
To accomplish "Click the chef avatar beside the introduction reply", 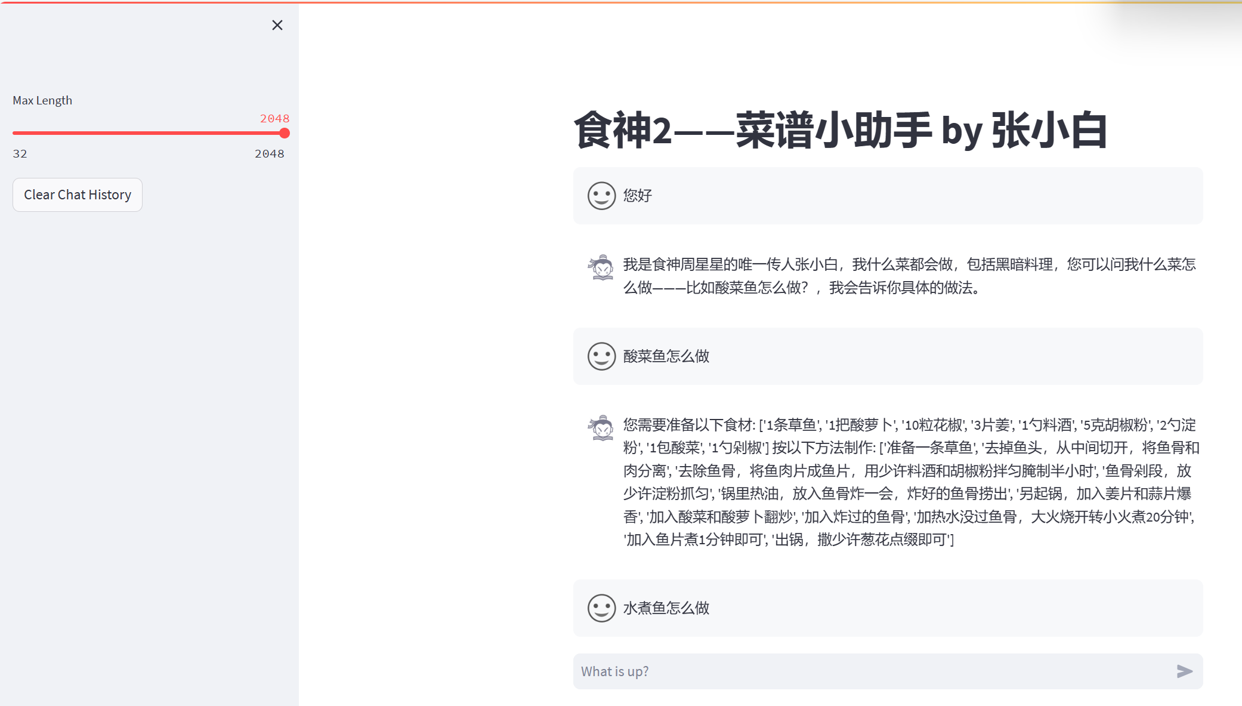I will (x=601, y=267).
